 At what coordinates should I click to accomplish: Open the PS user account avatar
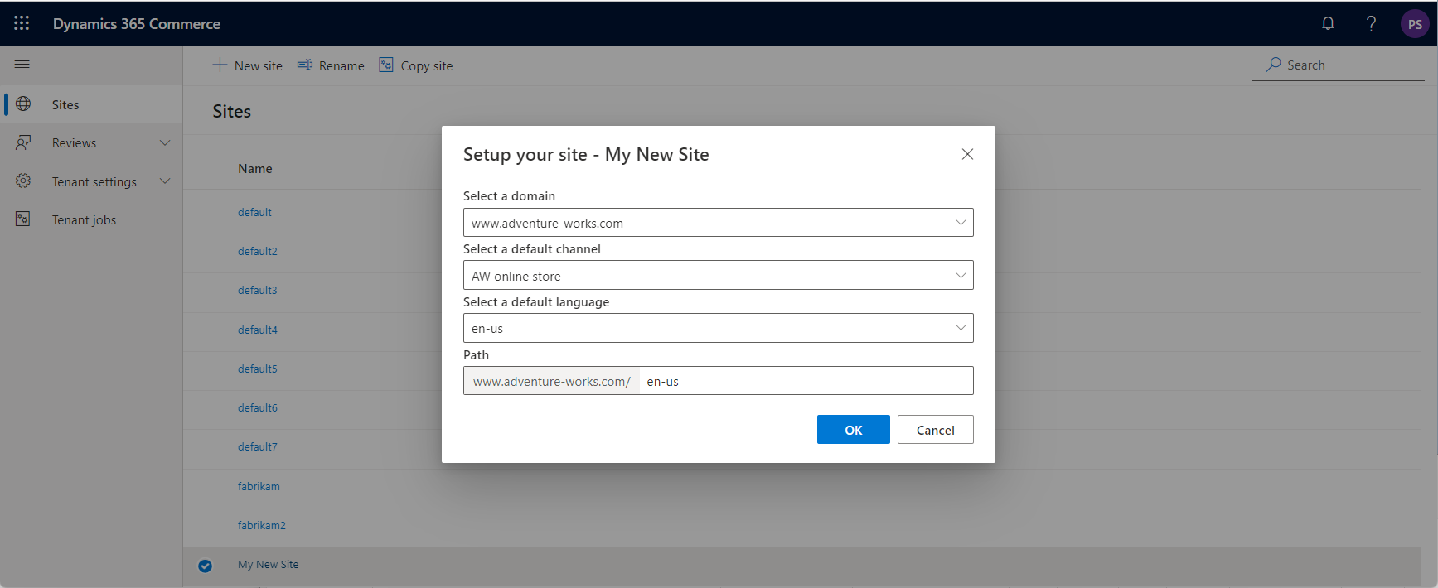click(1415, 24)
